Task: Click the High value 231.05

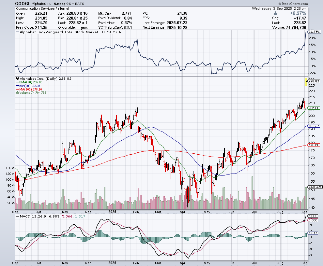Action: (x=41, y=18)
